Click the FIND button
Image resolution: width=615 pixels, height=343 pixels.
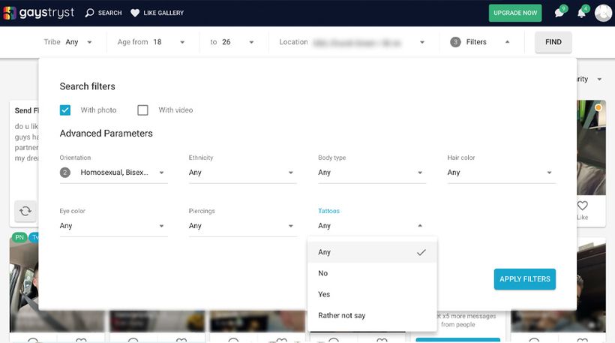[553, 42]
